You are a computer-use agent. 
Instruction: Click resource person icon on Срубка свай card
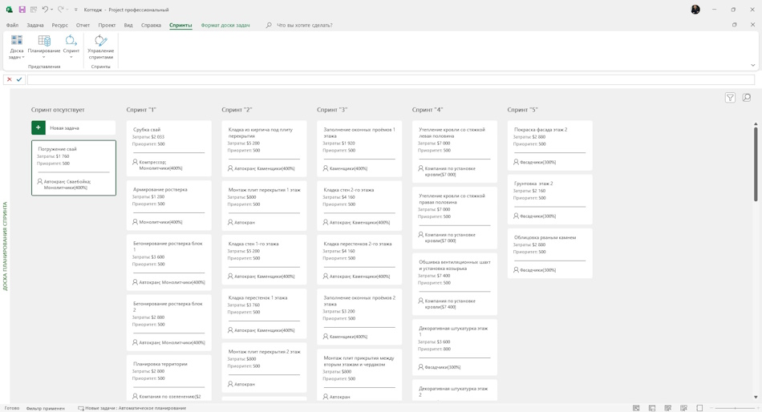click(x=135, y=162)
